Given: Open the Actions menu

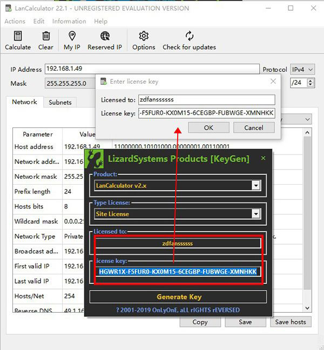Looking at the screenshot, I should pos(15,22).
